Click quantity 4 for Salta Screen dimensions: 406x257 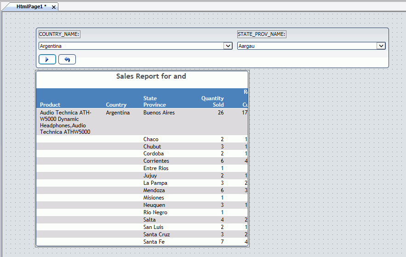[222, 220]
